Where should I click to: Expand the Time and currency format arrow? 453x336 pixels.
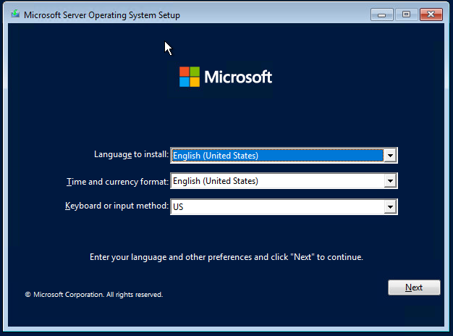pos(390,181)
